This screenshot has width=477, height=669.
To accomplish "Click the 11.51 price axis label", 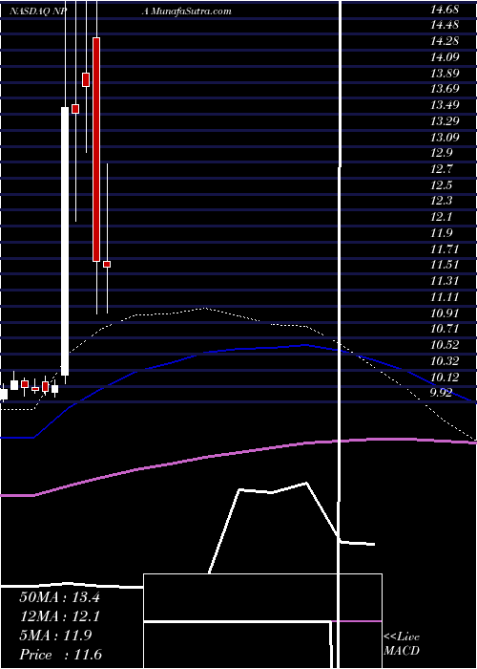I will (x=445, y=265).
